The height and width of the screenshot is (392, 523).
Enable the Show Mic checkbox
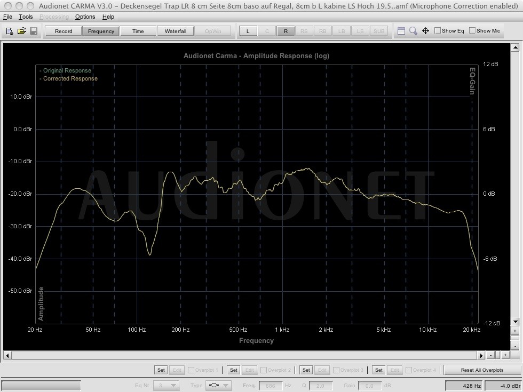pos(472,30)
